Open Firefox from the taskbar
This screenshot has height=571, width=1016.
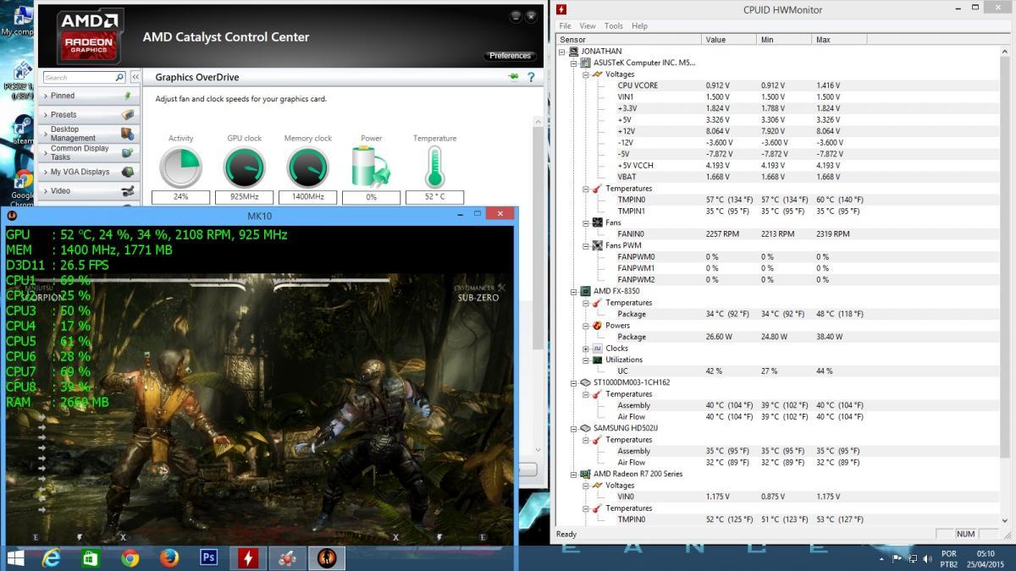[x=169, y=557]
